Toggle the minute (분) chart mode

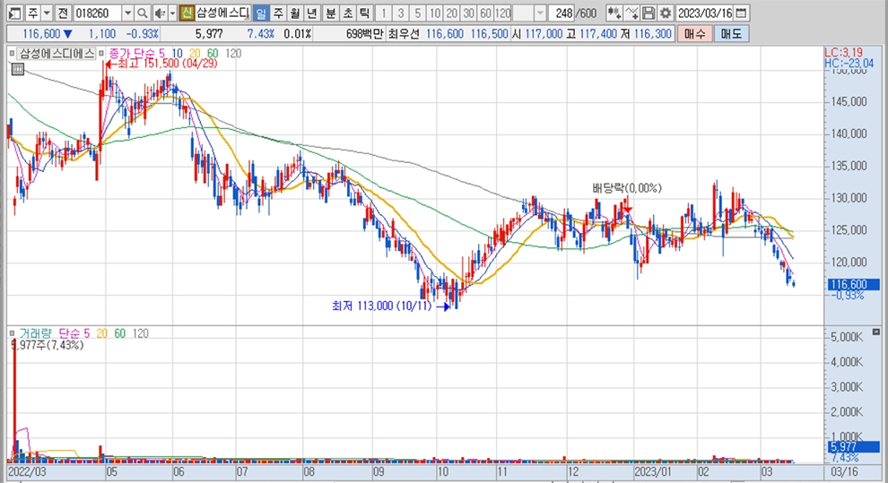point(329,13)
